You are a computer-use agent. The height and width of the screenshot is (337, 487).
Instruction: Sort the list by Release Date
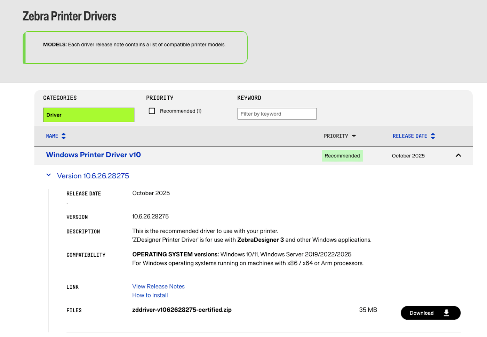point(410,136)
